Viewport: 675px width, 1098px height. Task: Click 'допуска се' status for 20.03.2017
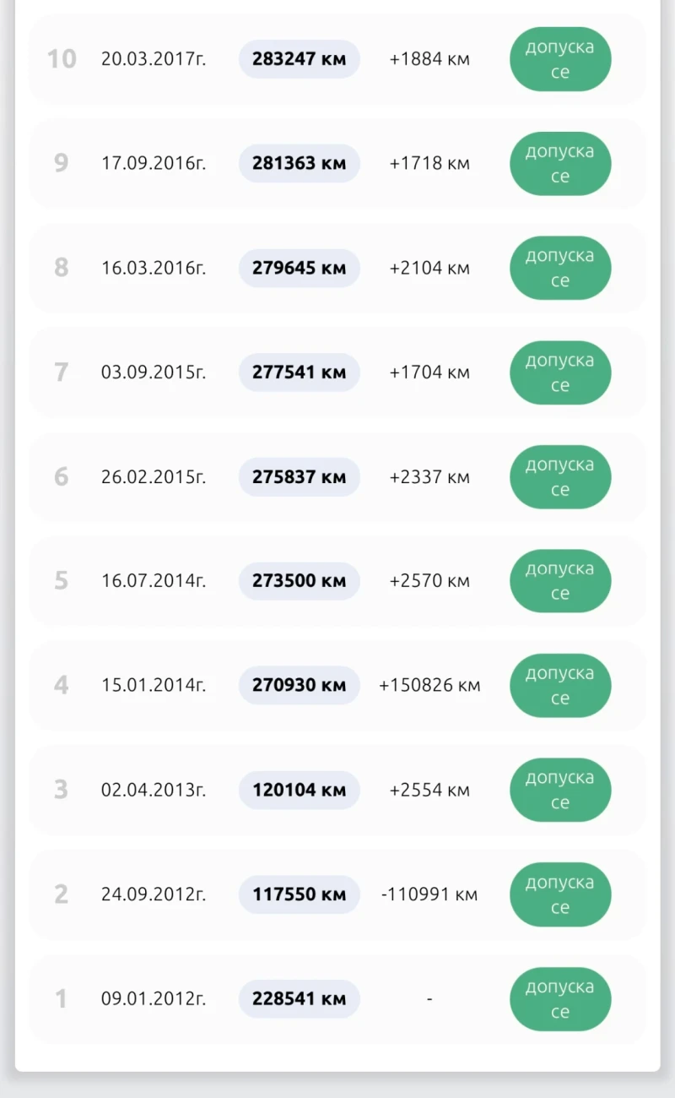coord(560,59)
